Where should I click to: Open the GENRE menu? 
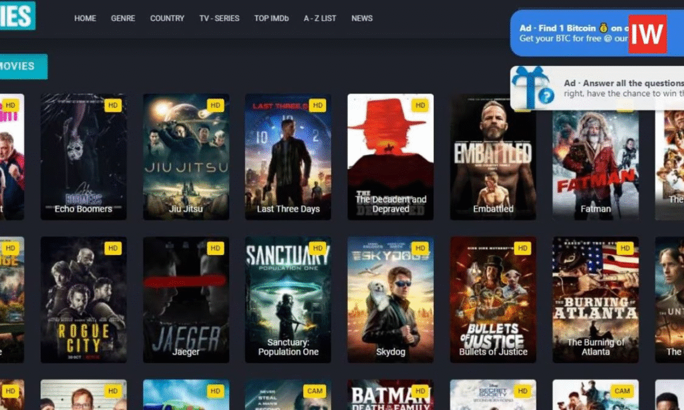click(x=123, y=18)
